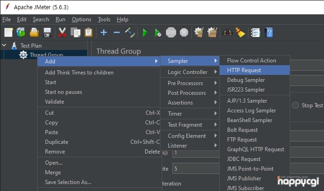The image size is (324, 191).
Task: Choose Access Log Sampler
Action: (x=255, y=111)
